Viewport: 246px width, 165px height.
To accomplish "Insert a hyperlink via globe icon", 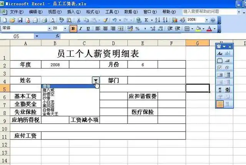I will point(139,20).
